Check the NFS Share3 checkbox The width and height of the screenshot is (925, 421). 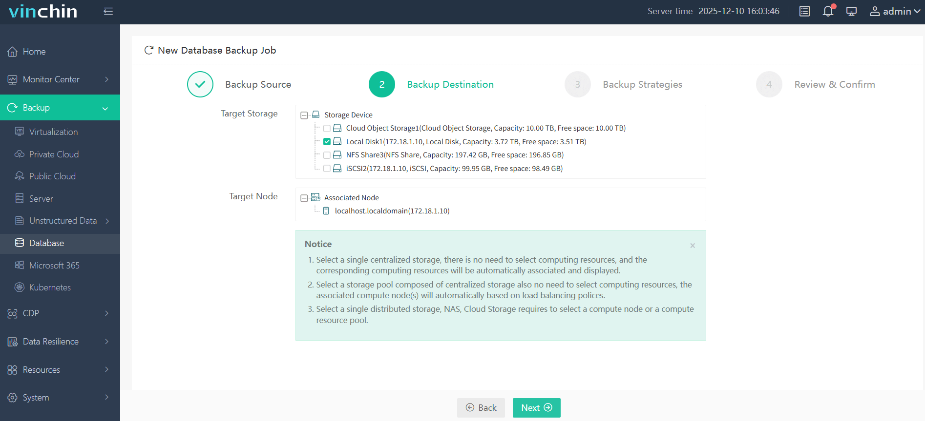pos(327,155)
